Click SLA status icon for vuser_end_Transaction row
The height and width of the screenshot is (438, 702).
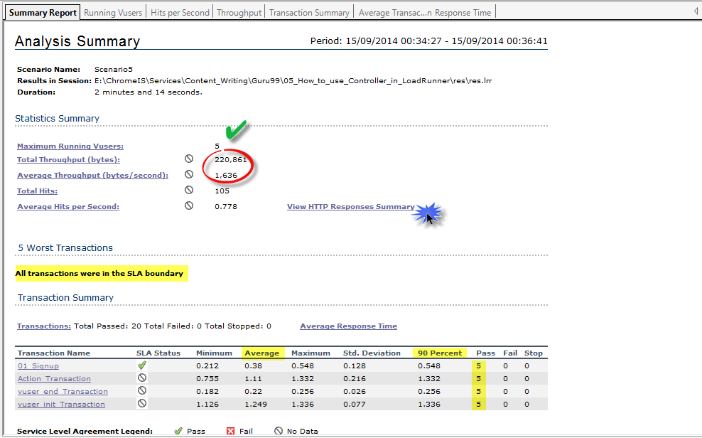pyautogui.click(x=142, y=391)
